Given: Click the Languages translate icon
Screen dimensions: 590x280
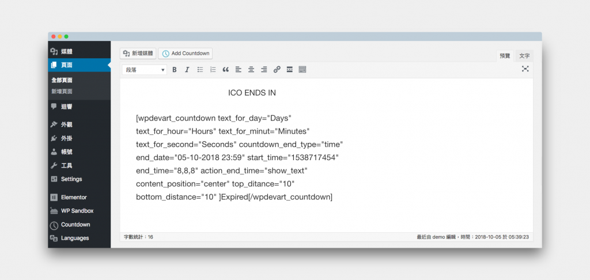Looking at the screenshot, I should coord(54,238).
